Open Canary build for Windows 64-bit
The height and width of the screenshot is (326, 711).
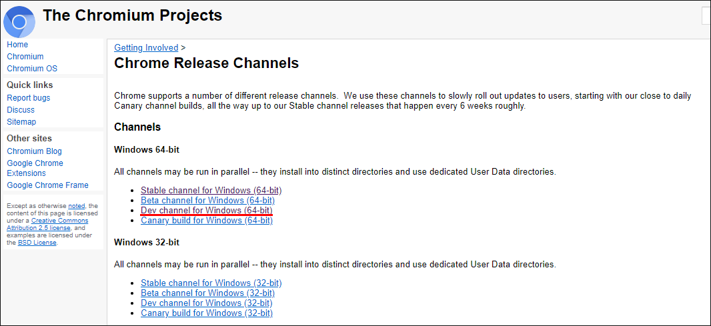(207, 221)
